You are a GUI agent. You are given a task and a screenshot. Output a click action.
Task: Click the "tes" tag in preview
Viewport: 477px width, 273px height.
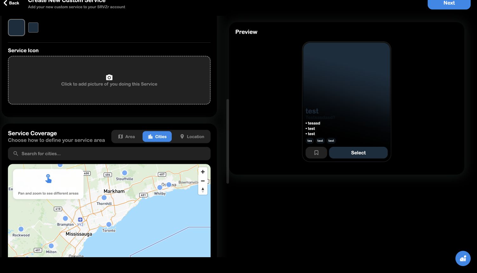(310, 141)
